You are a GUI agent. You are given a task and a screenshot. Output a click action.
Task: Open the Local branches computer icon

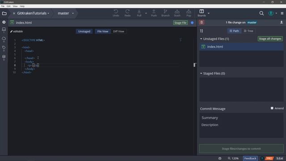(4, 29)
